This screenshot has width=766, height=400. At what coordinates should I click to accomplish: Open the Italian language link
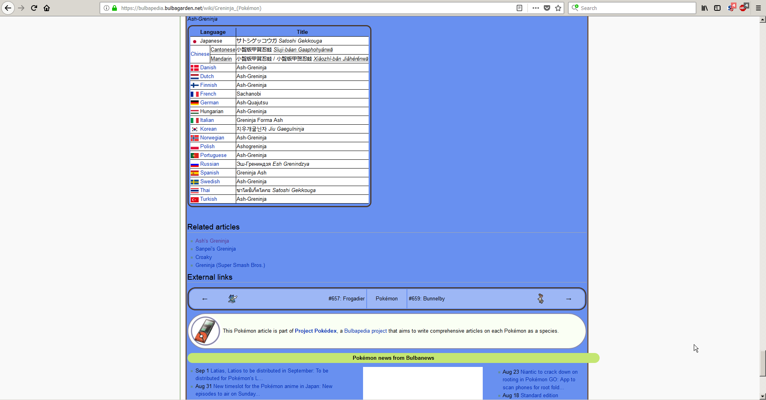point(207,120)
